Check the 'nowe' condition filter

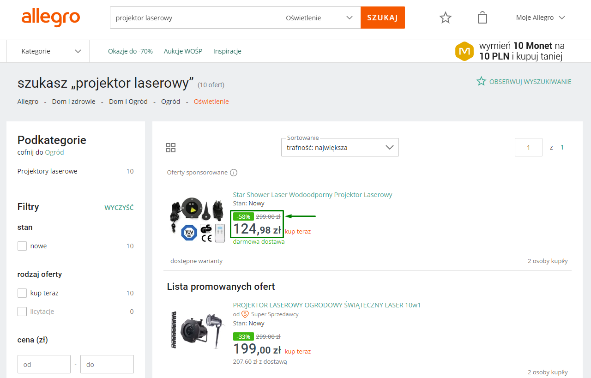pos(22,246)
